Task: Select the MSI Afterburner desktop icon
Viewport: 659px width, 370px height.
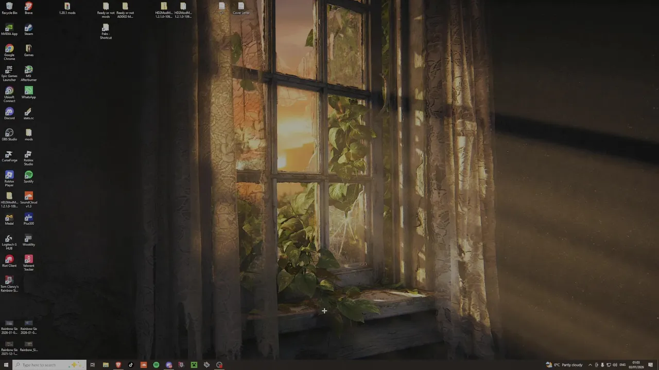Action: point(28,73)
